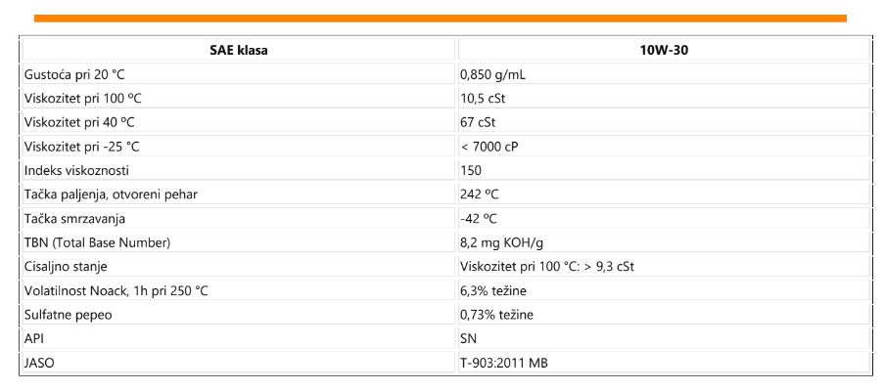Select the Cisaljno stanje label
Screen dimensions: 885x391
(65, 266)
